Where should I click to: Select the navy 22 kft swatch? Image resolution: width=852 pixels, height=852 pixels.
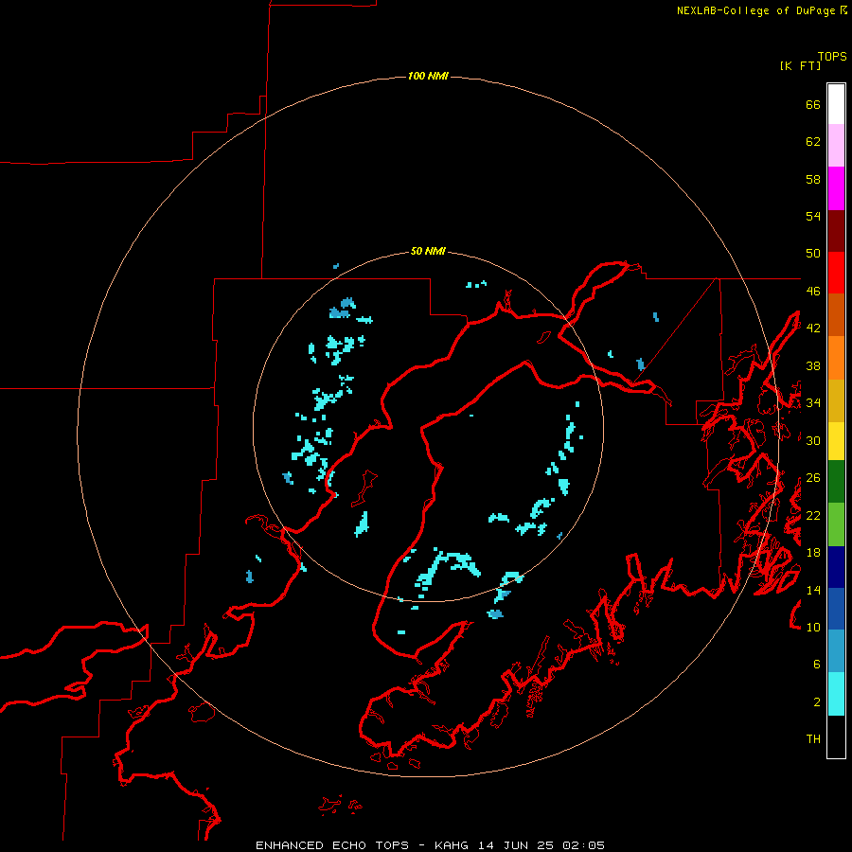click(836, 567)
